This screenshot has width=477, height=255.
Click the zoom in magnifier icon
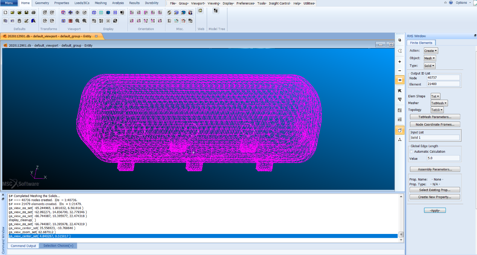click(84, 21)
